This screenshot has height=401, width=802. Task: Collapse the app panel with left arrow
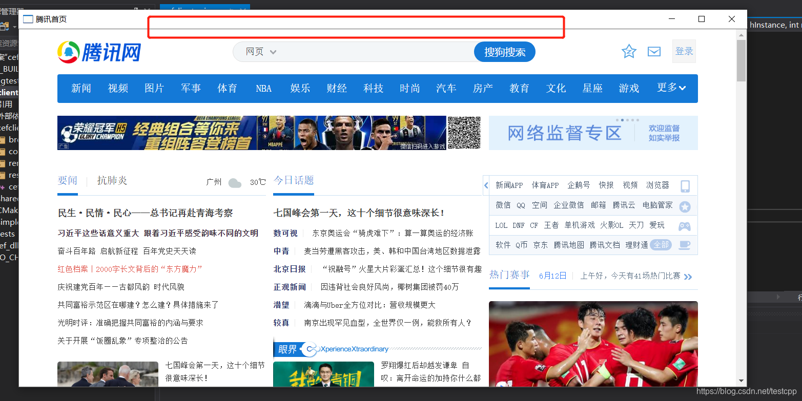coord(486,185)
